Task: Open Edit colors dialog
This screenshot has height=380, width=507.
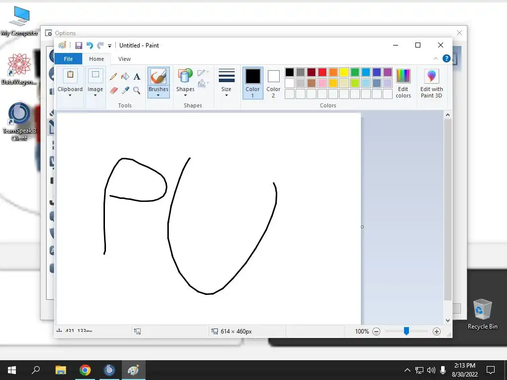Action: point(403,83)
